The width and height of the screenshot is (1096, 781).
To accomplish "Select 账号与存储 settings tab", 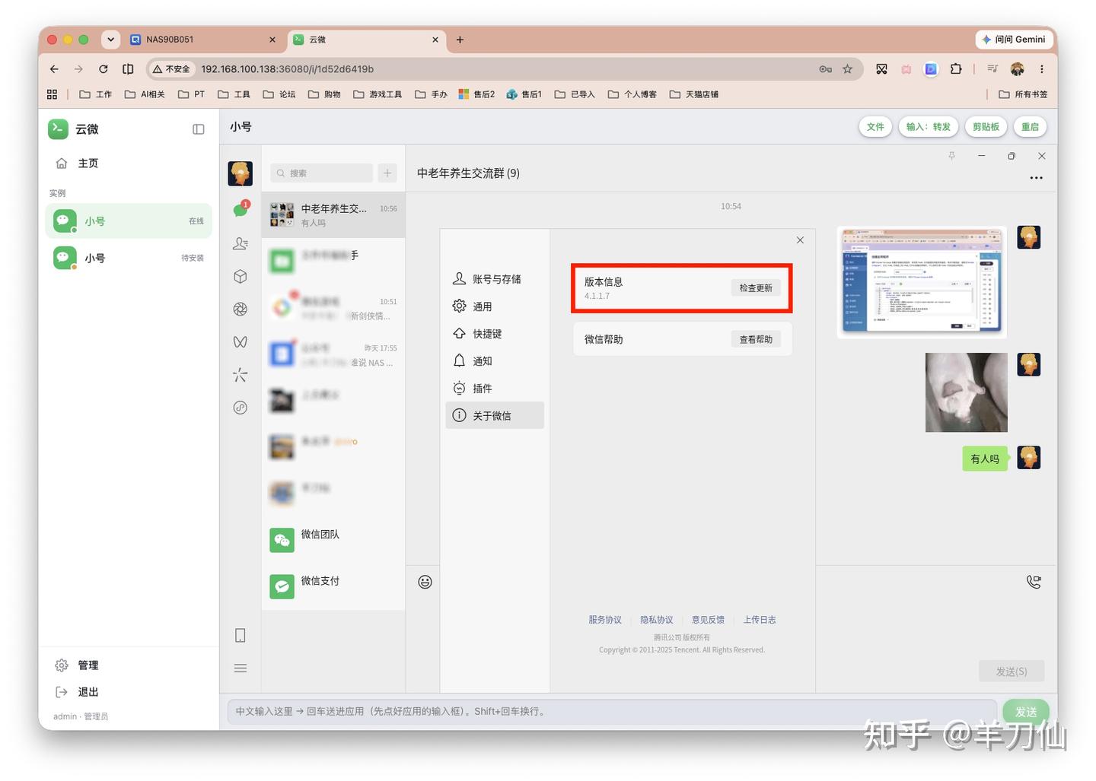I will (495, 279).
